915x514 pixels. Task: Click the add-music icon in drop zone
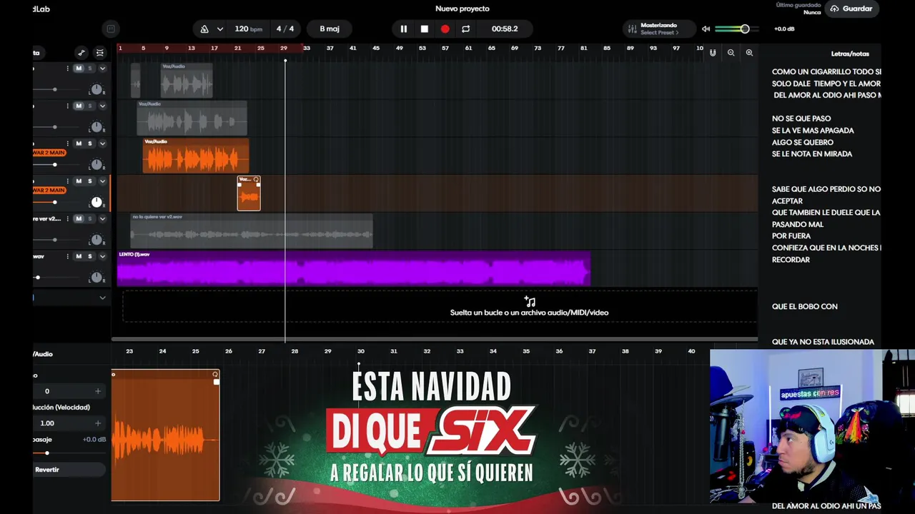530,301
